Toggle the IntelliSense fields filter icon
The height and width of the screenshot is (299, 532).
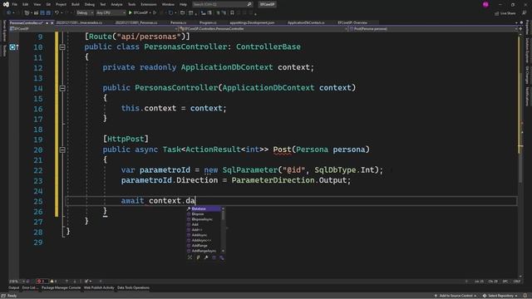point(198,257)
